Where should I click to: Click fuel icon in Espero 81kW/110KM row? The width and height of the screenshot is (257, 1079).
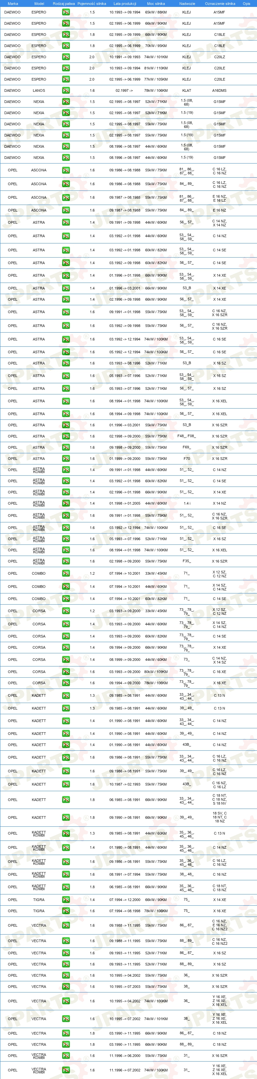66,68
